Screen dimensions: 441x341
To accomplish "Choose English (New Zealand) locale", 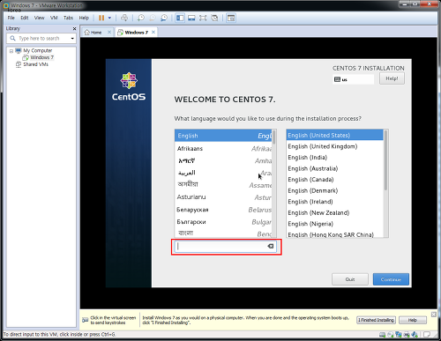I will point(335,212).
